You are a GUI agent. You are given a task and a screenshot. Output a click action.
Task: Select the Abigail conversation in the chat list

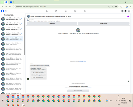tap(12, 39)
